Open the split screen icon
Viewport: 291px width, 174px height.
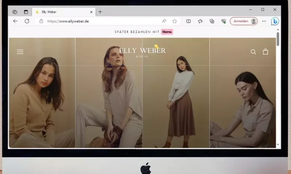(188, 21)
